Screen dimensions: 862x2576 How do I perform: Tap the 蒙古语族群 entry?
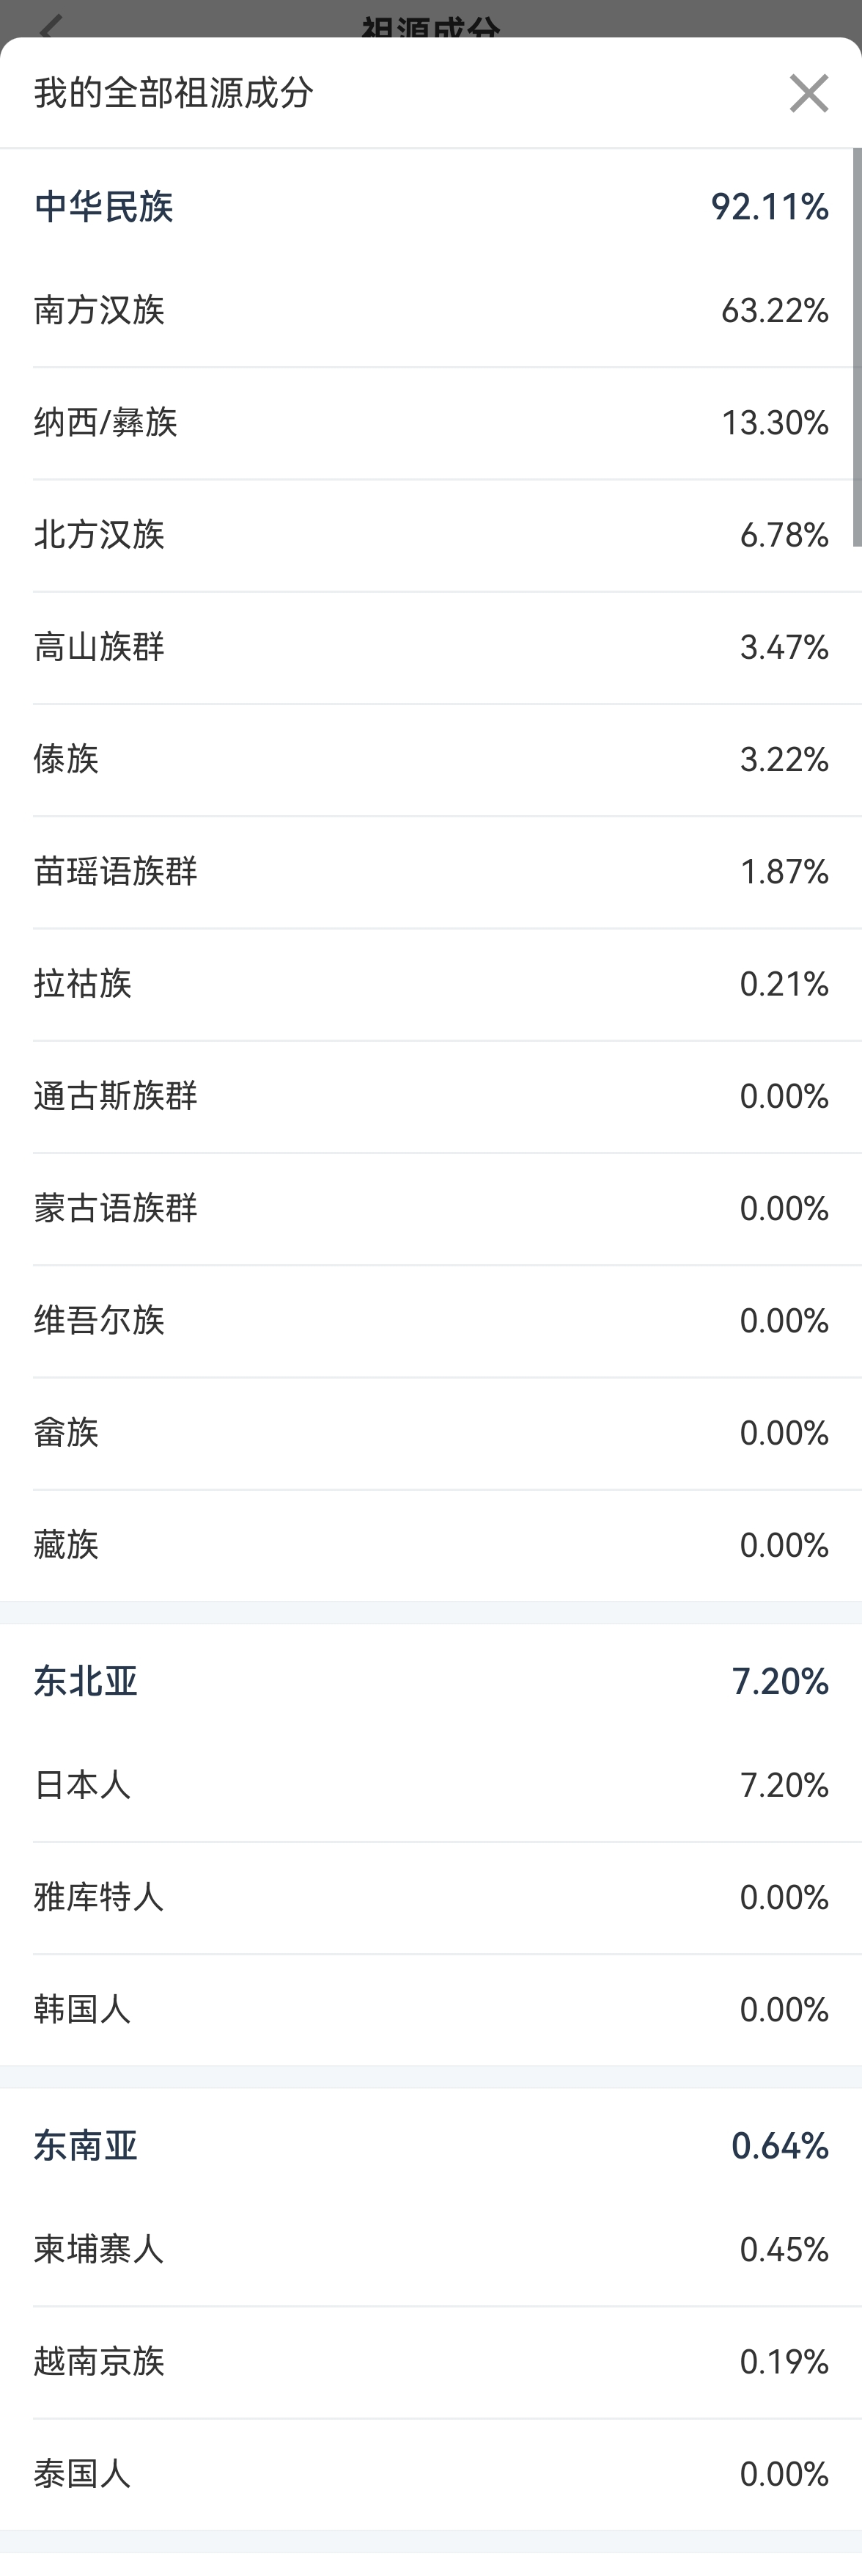430,1209
